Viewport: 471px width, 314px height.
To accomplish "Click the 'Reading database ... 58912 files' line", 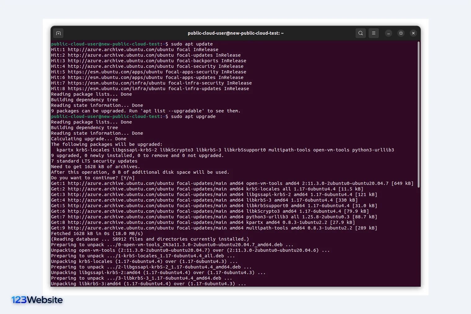I will click(150, 239).
